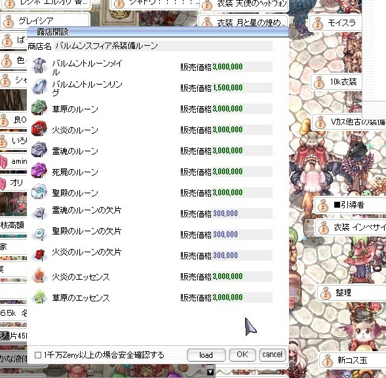Confirm shop setup with OK button
The height and width of the screenshot is (378, 386).
pos(242,354)
